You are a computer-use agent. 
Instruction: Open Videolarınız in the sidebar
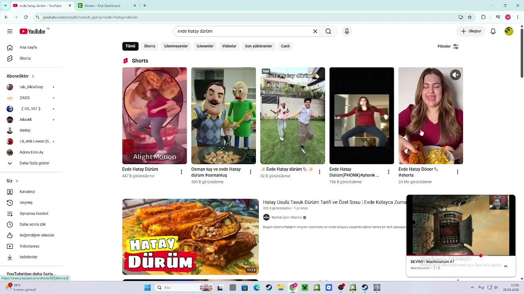pyautogui.click(x=32, y=246)
